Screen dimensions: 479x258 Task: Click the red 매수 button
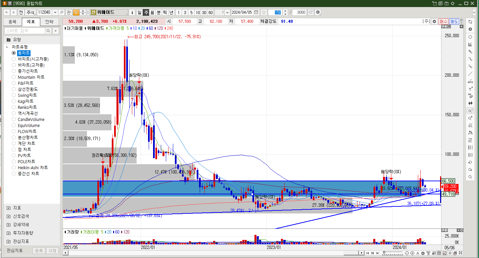pyautogui.click(x=443, y=21)
